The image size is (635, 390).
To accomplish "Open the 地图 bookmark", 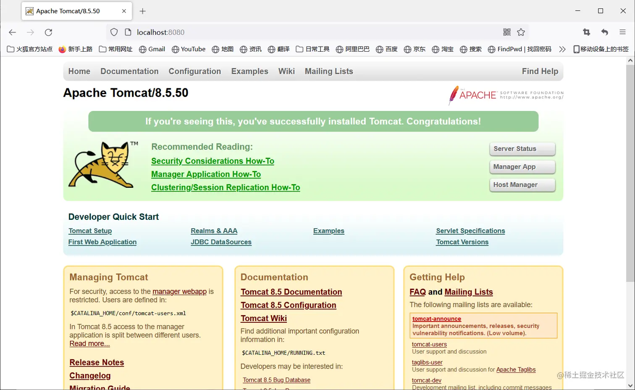I will pyautogui.click(x=223, y=49).
